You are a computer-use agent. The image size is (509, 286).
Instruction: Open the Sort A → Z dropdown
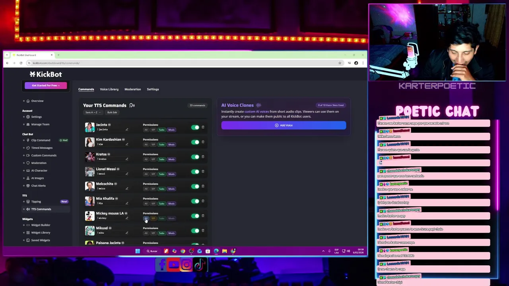tap(92, 112)
